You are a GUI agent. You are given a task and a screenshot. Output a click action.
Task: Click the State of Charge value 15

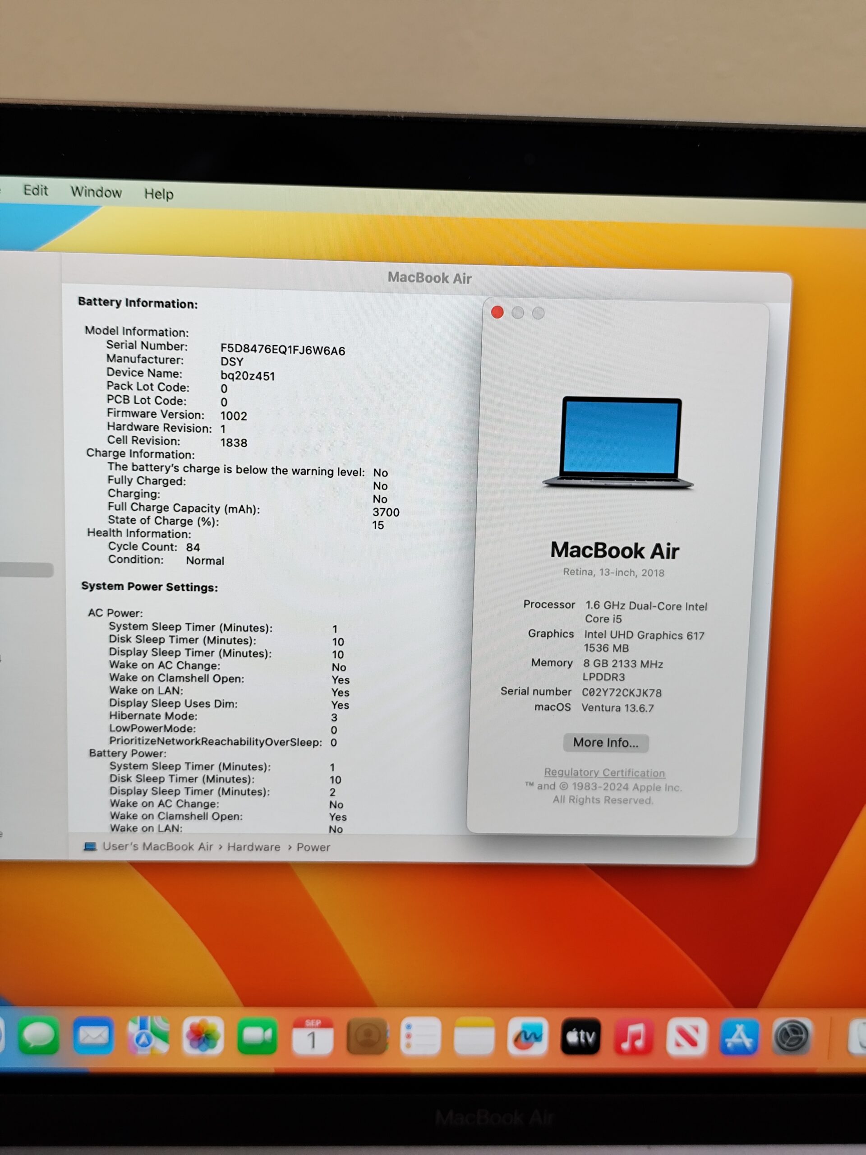(x=378, y=525)
